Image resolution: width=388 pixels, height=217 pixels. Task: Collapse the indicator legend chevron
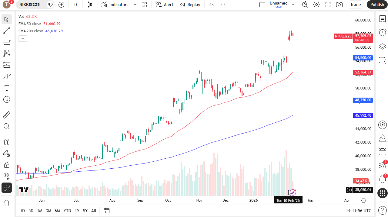tap(22, 38)
